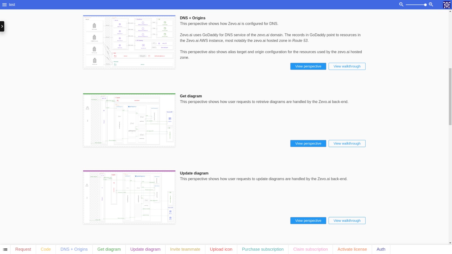Screen dimensions: 452x254
Task: Click the zoom out magnifier icon
Action: coord(401,5)
